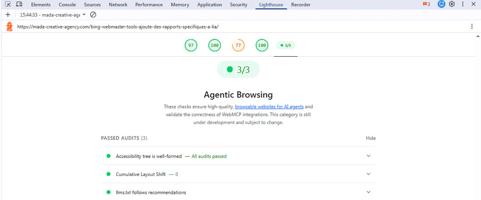Viewport: 481px width, 200px height.
Task: Switch to the Console tab
Action: (67, 5)
